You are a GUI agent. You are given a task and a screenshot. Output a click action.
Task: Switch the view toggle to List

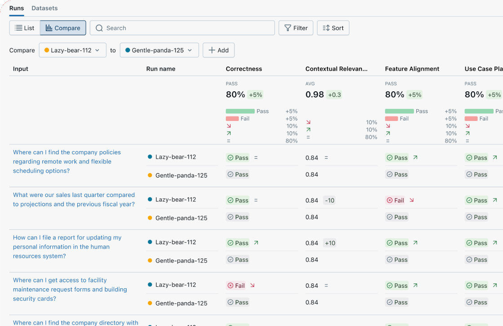tap(25, 27)
